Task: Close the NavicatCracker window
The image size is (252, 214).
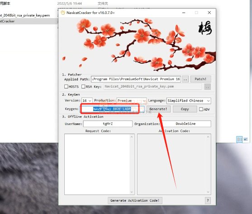Action: click(209, 13)
